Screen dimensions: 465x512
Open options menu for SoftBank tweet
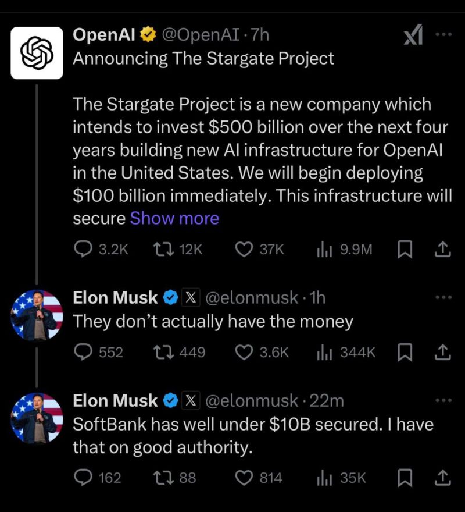(443, 400)
